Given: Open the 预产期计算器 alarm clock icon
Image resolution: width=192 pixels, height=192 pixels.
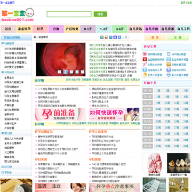Looking at the screenshot, I should click(169, 54).
